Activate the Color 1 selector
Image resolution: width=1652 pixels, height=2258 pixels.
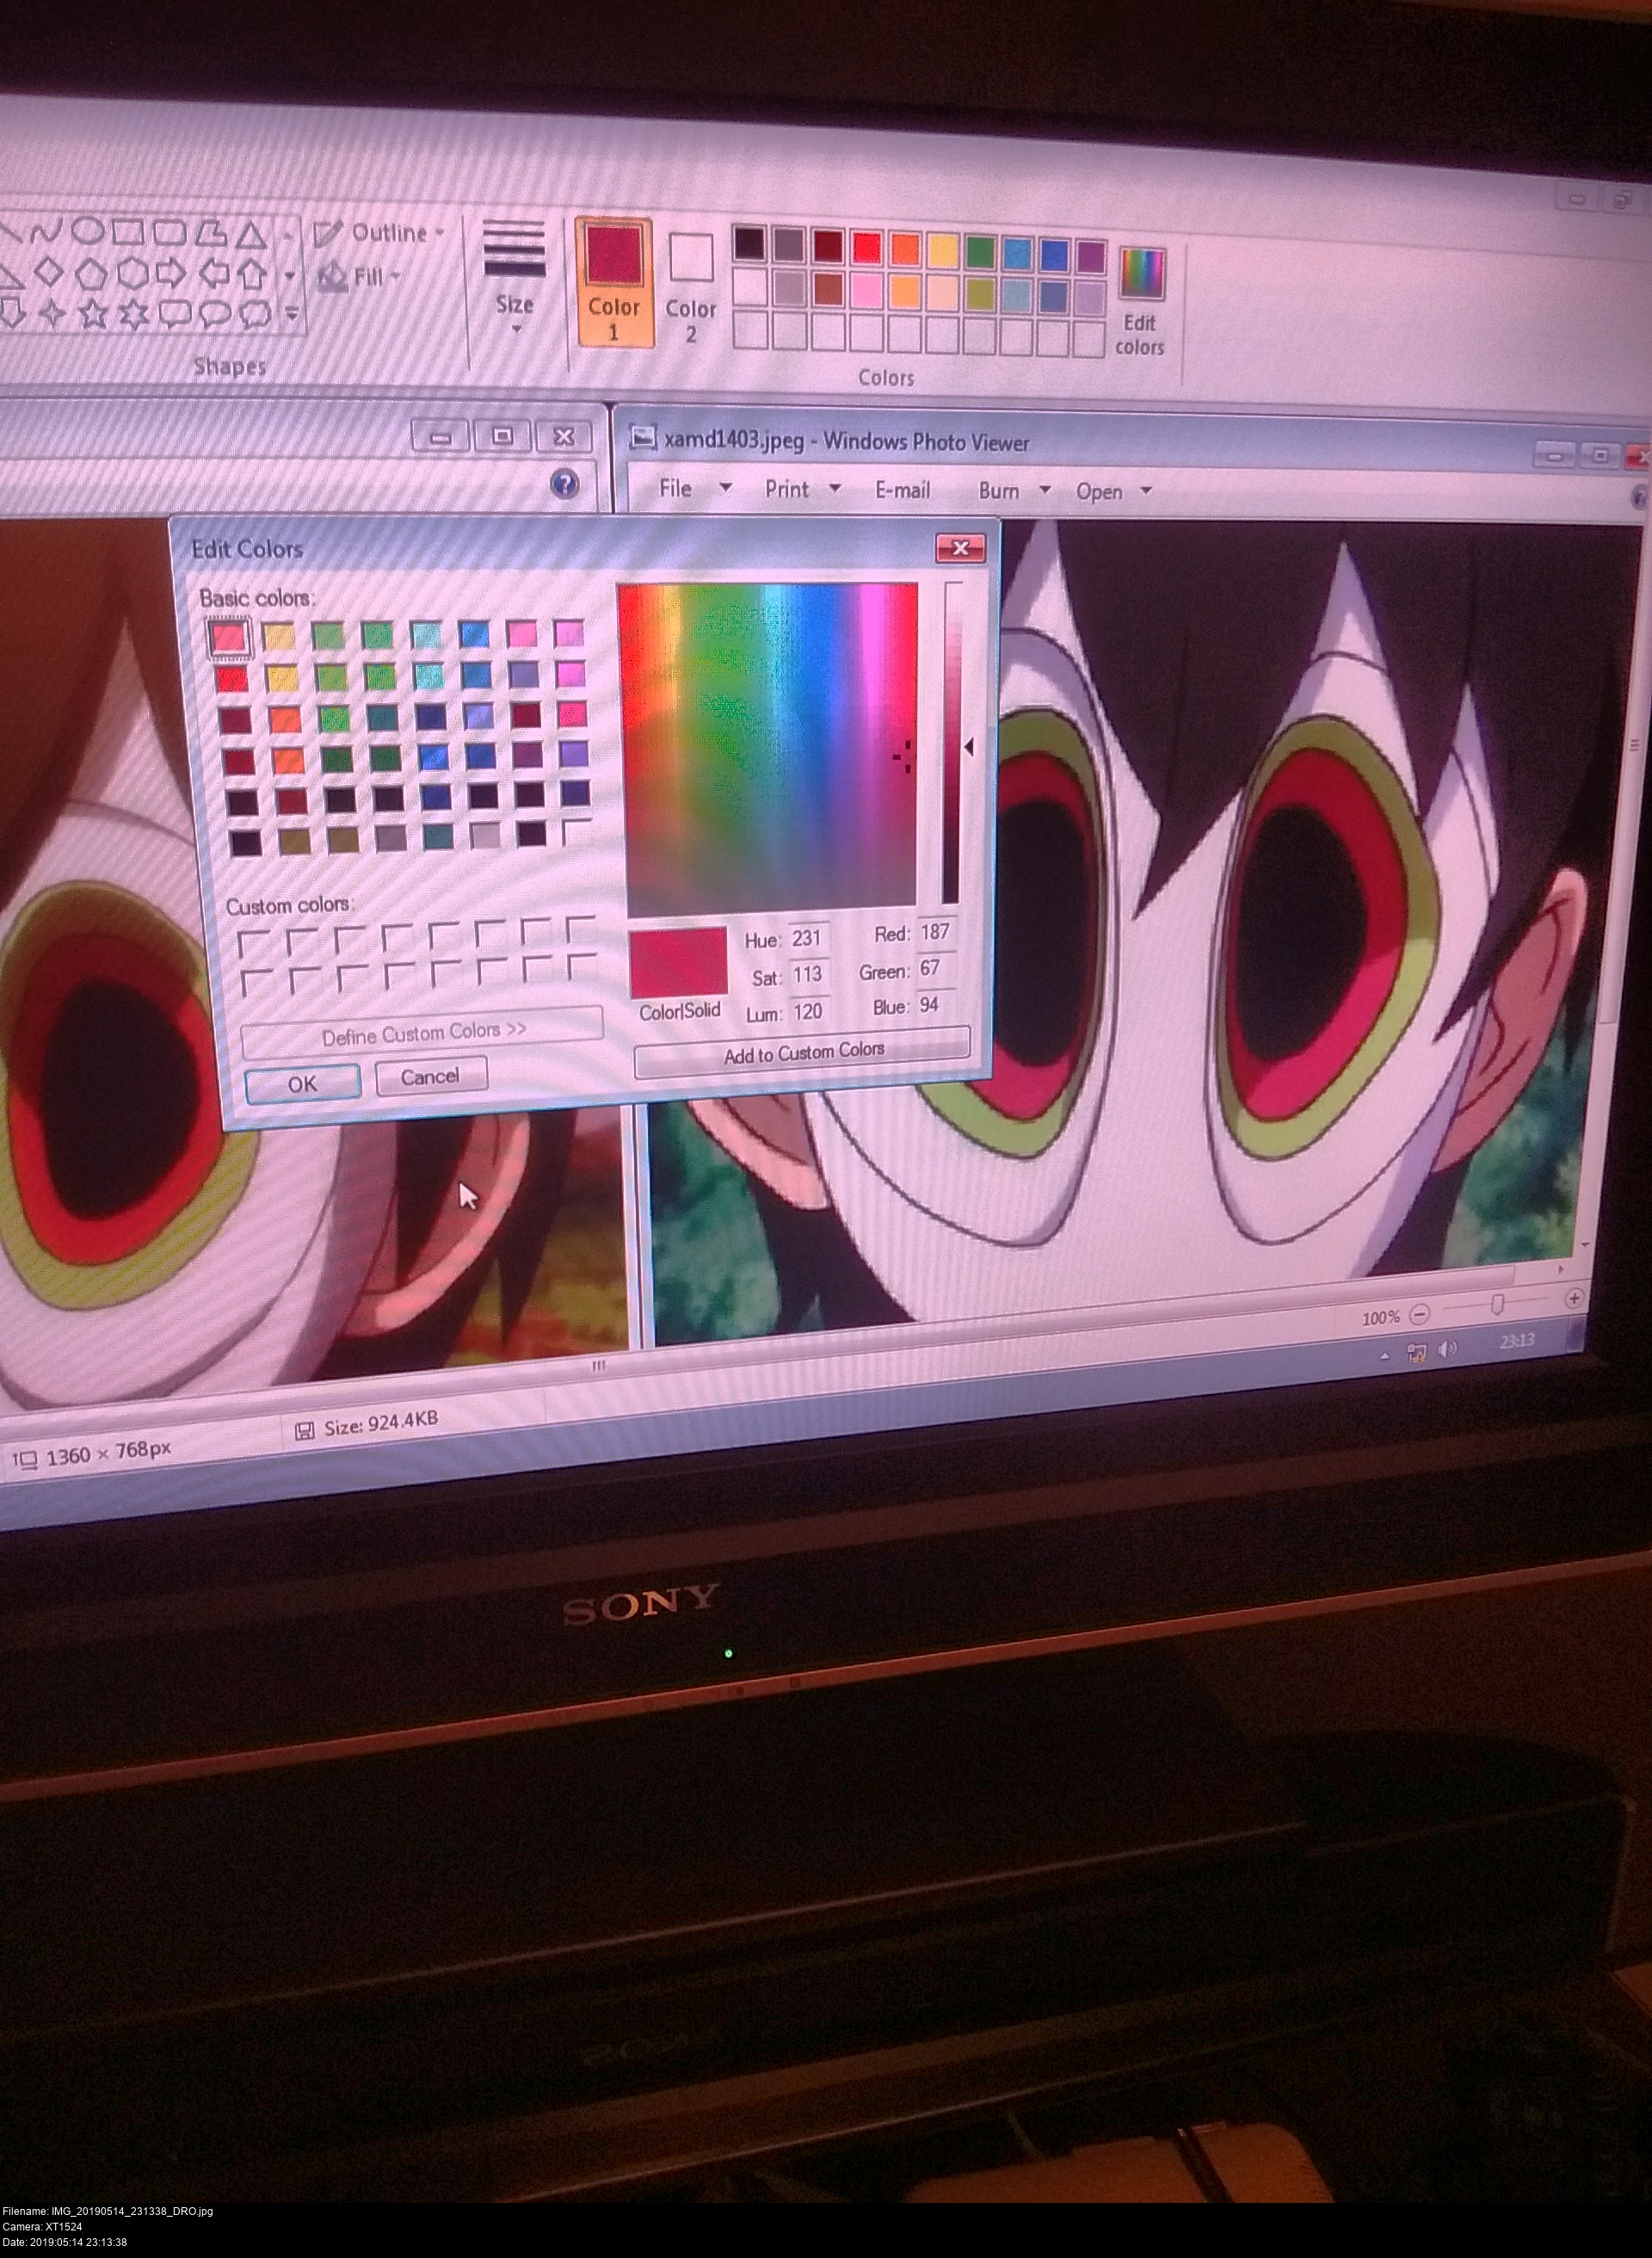(x=613, y=282)
